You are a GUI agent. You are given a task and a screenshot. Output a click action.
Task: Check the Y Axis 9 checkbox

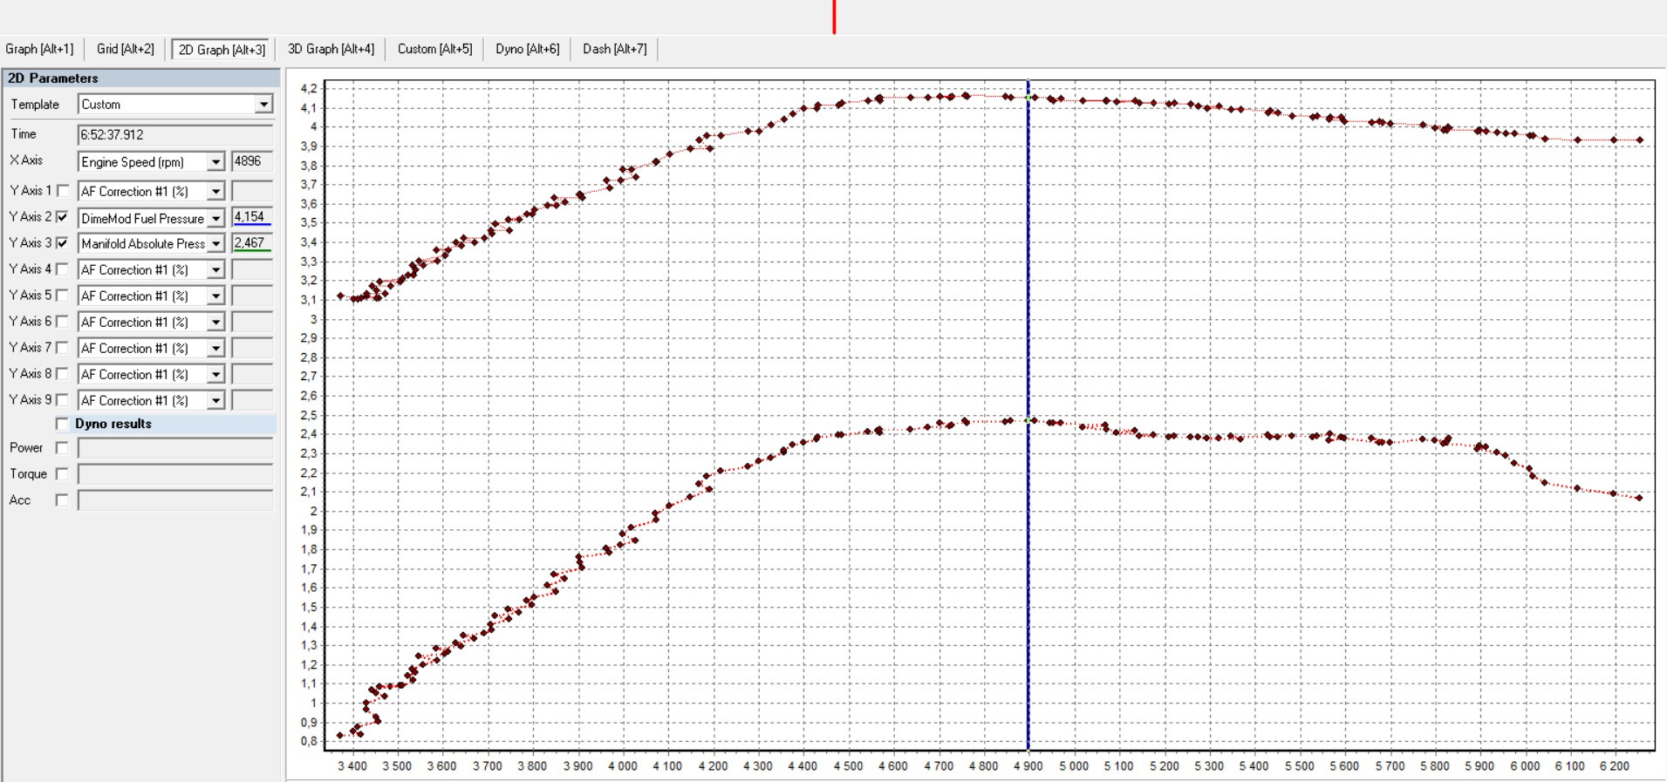[62, 400]
